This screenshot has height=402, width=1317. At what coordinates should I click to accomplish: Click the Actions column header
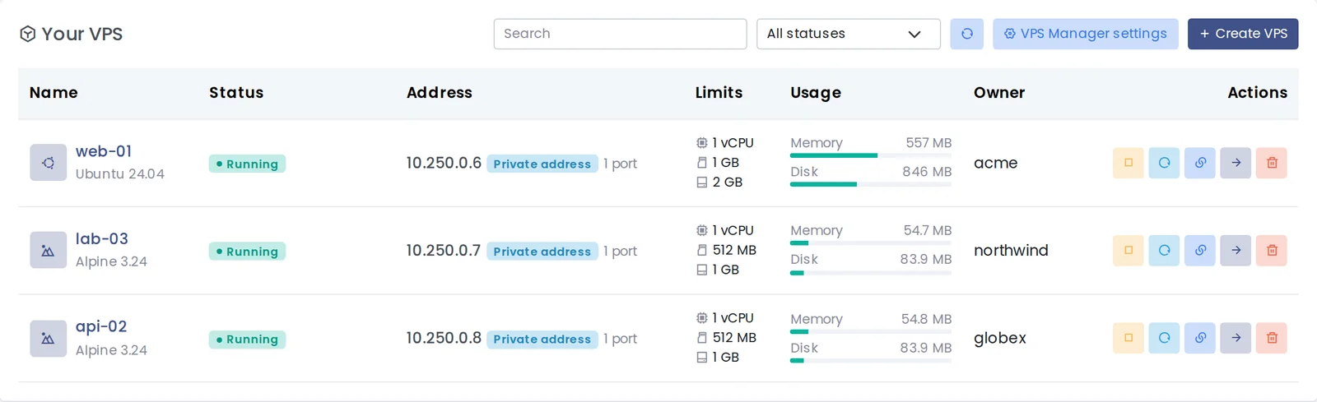pos(1257,93)
